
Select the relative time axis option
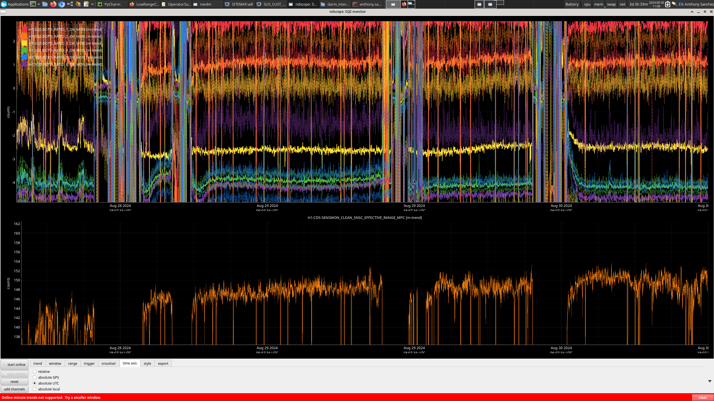pyautogui.click(x=41, y=371)
